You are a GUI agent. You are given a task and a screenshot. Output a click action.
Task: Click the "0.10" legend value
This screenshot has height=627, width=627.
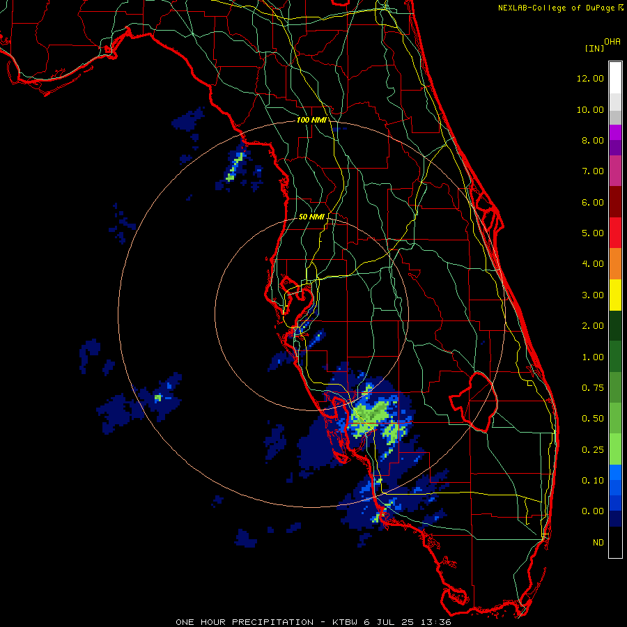coord(593,481)
